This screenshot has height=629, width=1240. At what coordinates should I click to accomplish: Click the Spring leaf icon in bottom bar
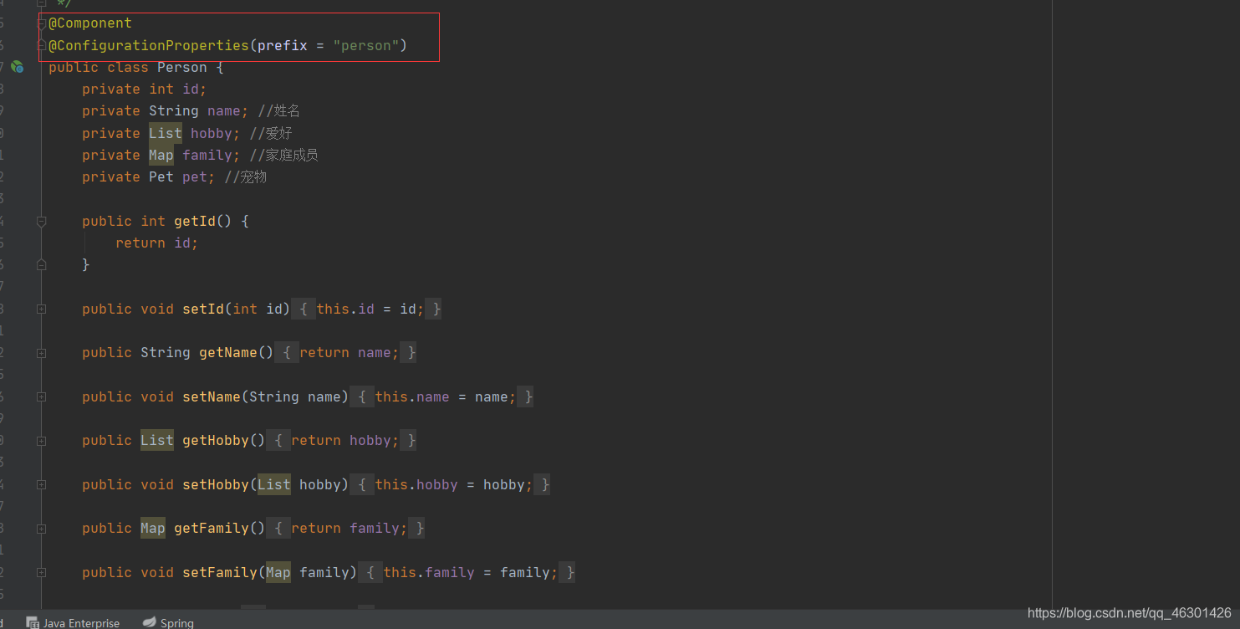point(149,622)
